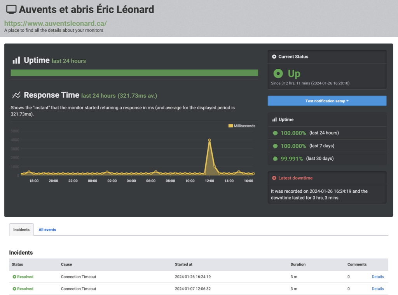Click the green 24-hour uptime bar
Screen dimensions: 398x295
click(134, 73)
